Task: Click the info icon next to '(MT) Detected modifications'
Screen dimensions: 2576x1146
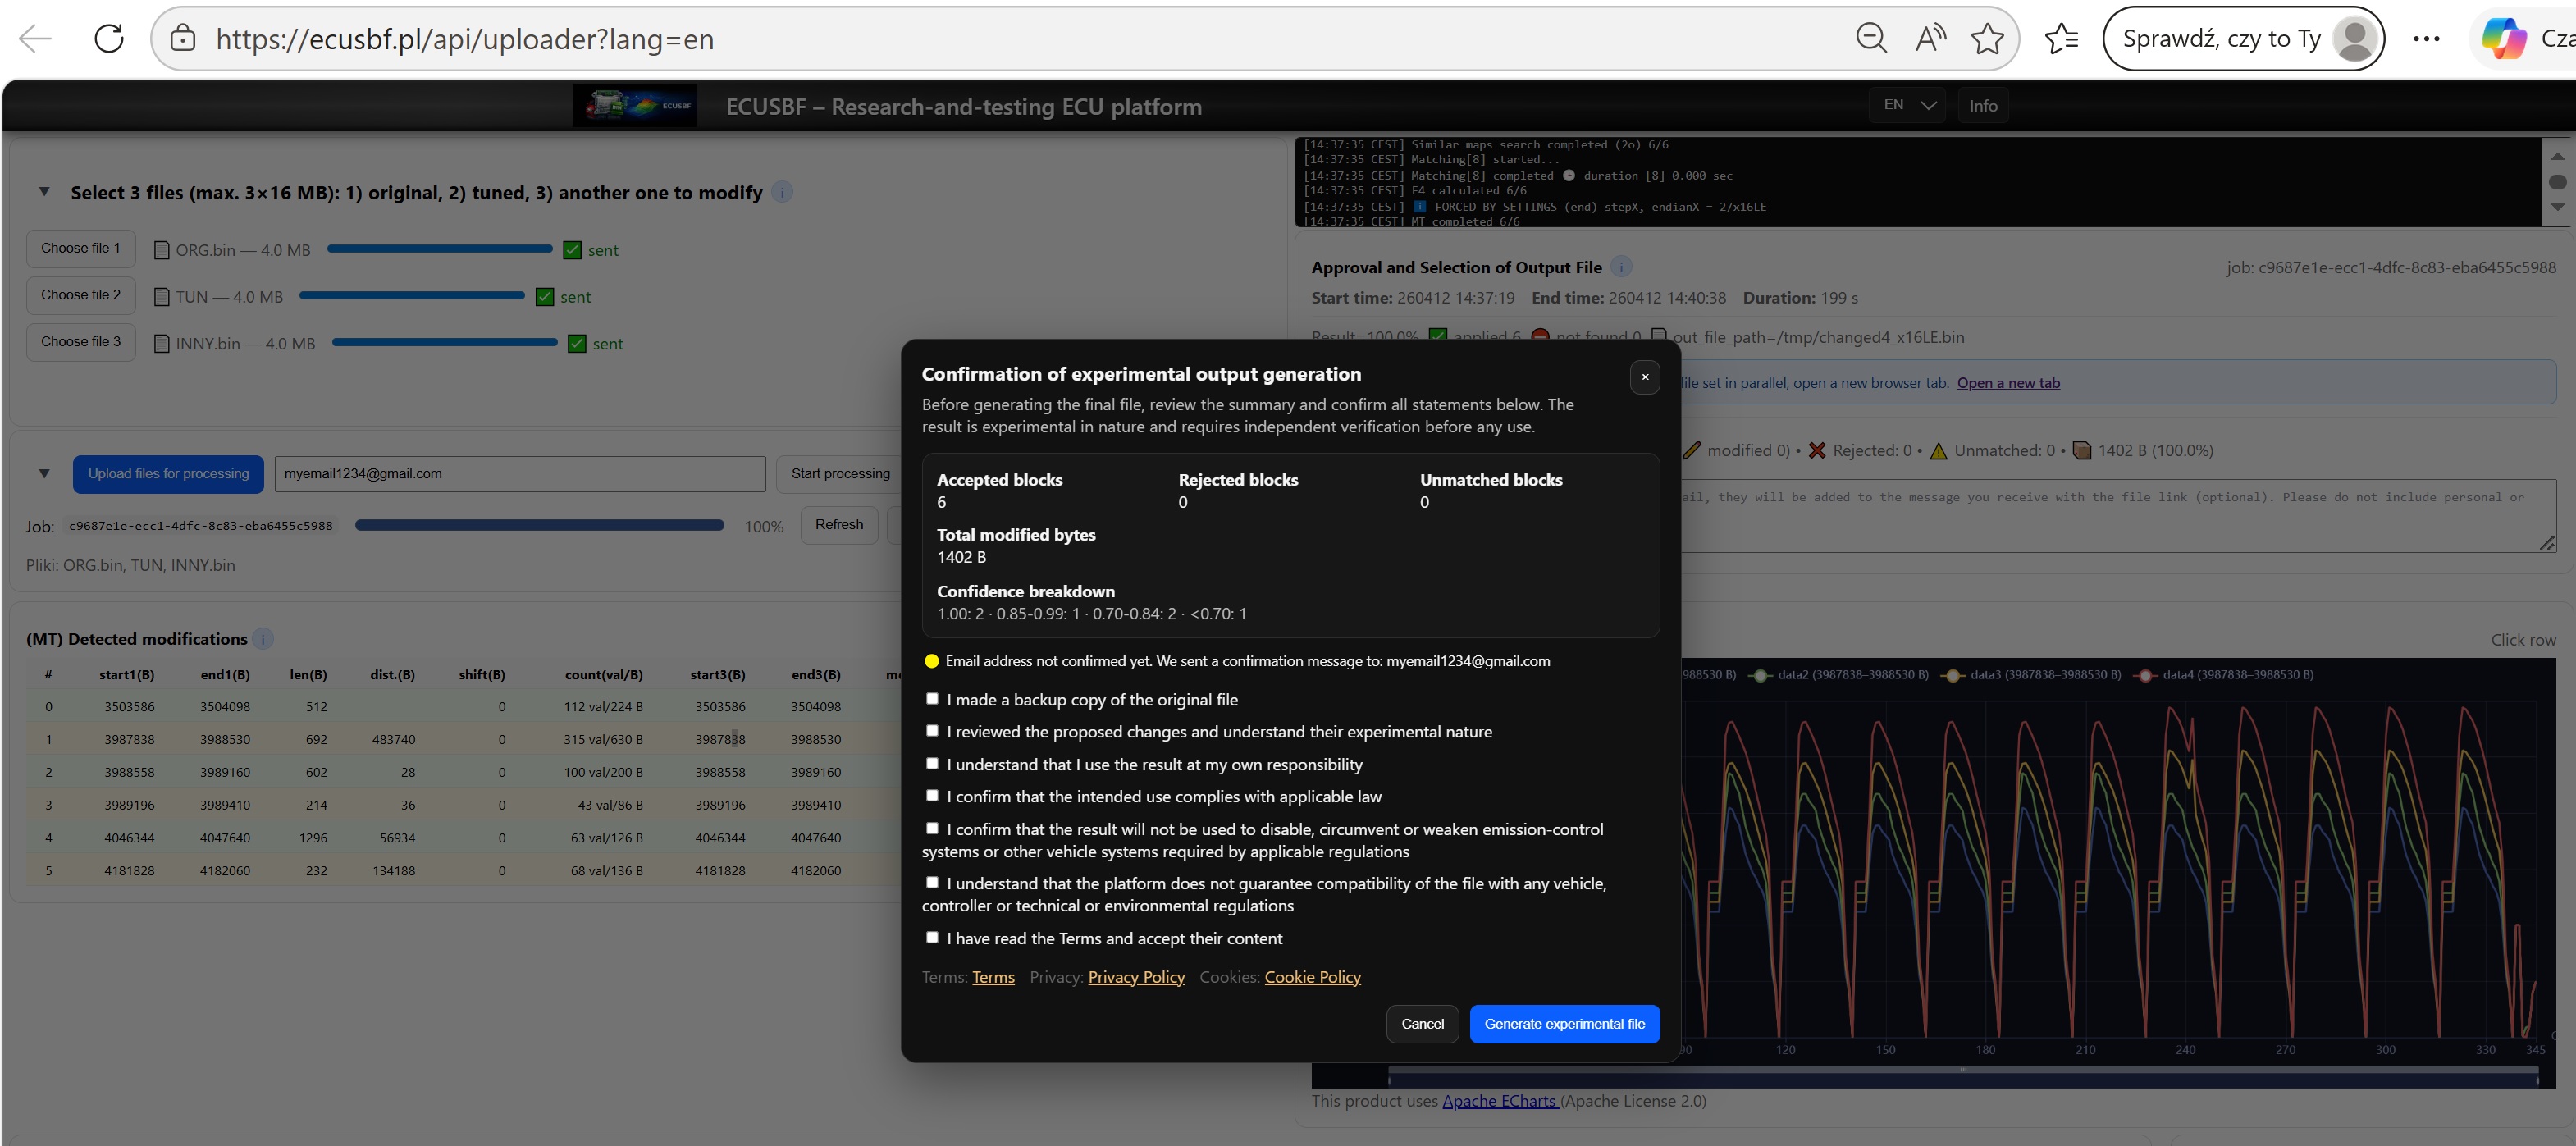Action: (x=263, y=639)
